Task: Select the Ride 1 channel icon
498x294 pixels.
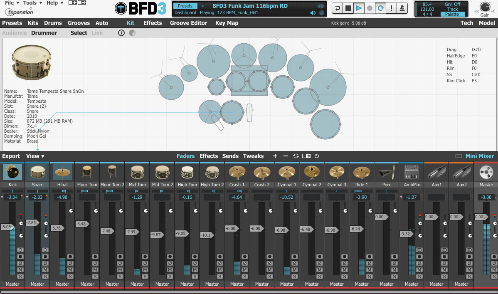Action: coord(362,172)
